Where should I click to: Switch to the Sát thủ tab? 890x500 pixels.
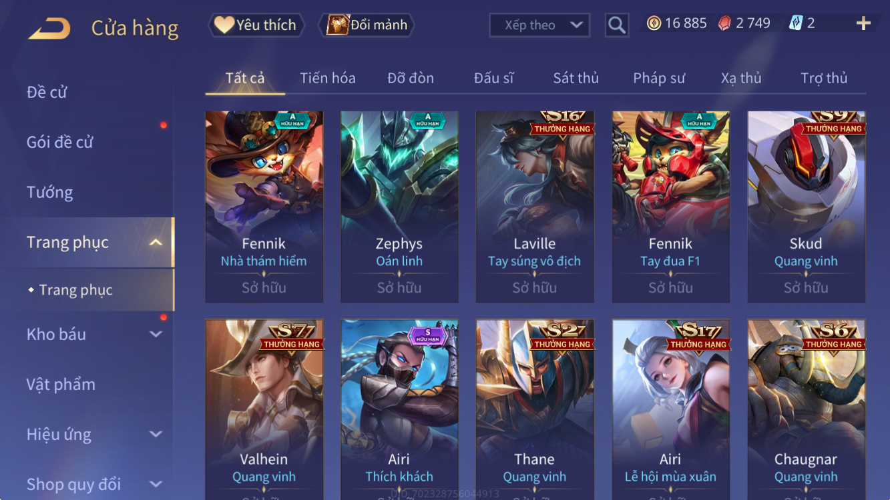tap(576, 78)
